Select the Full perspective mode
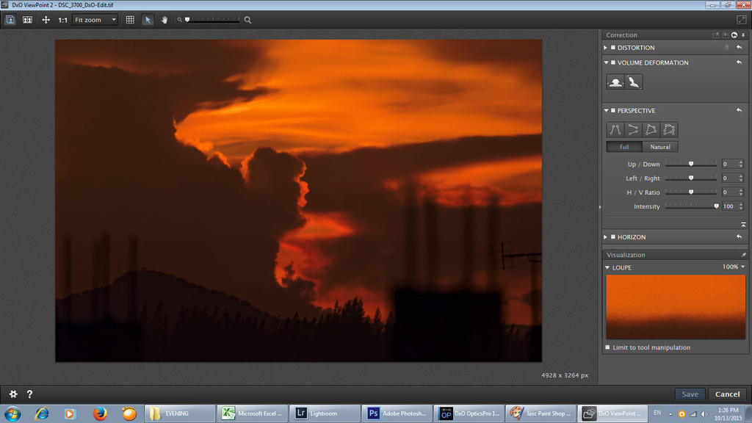The width and height of the screenshot is (752, 423). coord(624,147)
